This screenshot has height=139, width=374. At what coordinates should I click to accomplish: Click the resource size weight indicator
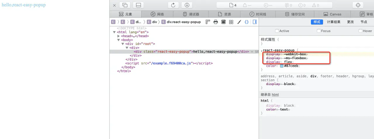[x=247, y=5]
